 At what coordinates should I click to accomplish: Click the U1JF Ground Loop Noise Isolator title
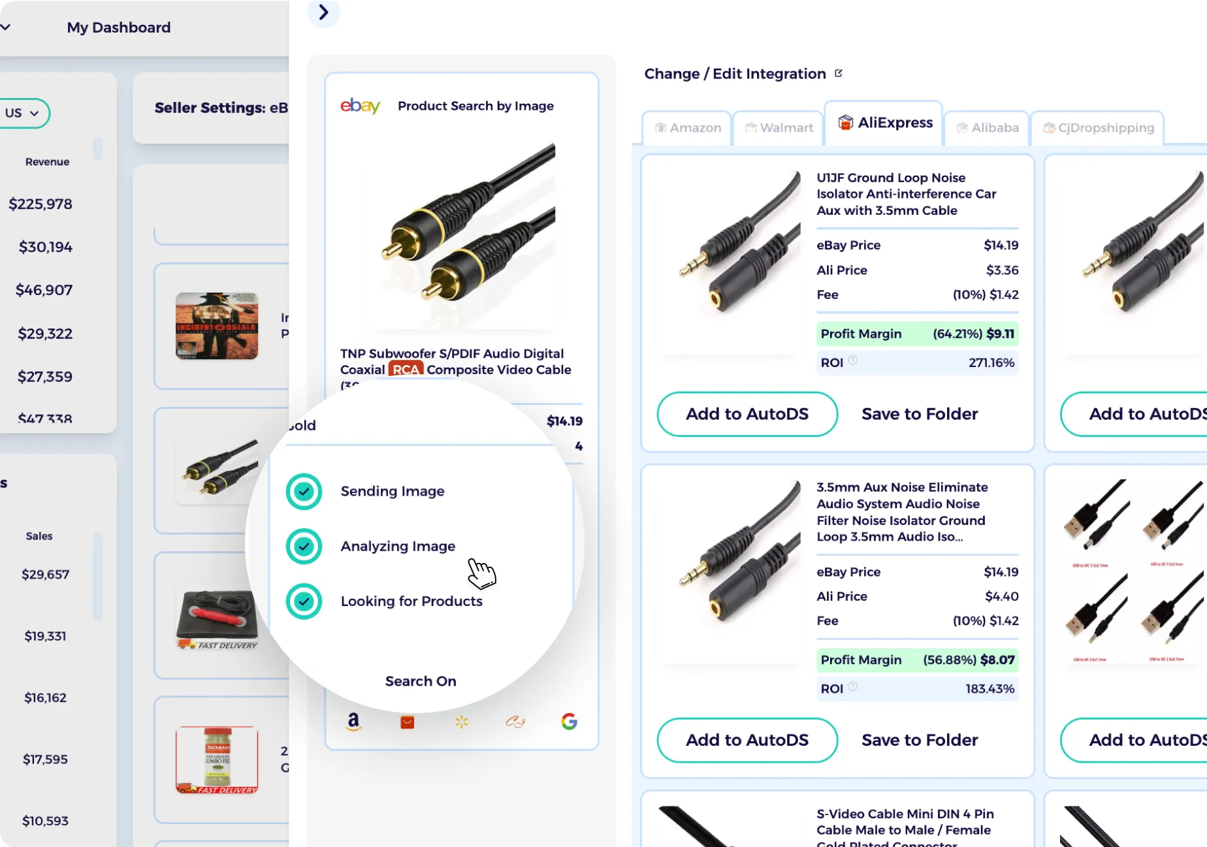pyautogui.click(x=907, y=194)
